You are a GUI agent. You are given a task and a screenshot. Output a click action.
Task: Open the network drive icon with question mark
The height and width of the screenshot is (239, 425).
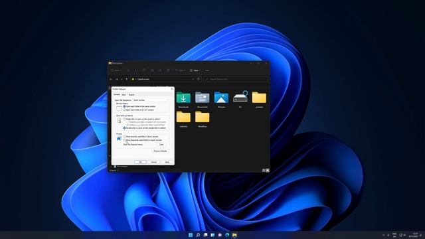click(x=240, y=97)
